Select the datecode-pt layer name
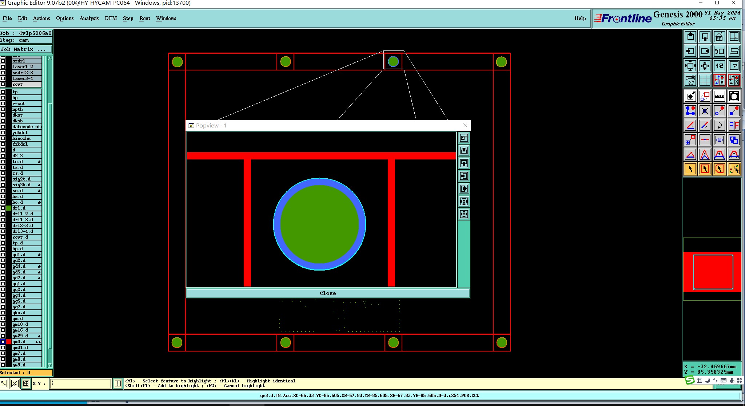Image resolution: width=745 pixels, height=406 pixels. click(27, 127)
